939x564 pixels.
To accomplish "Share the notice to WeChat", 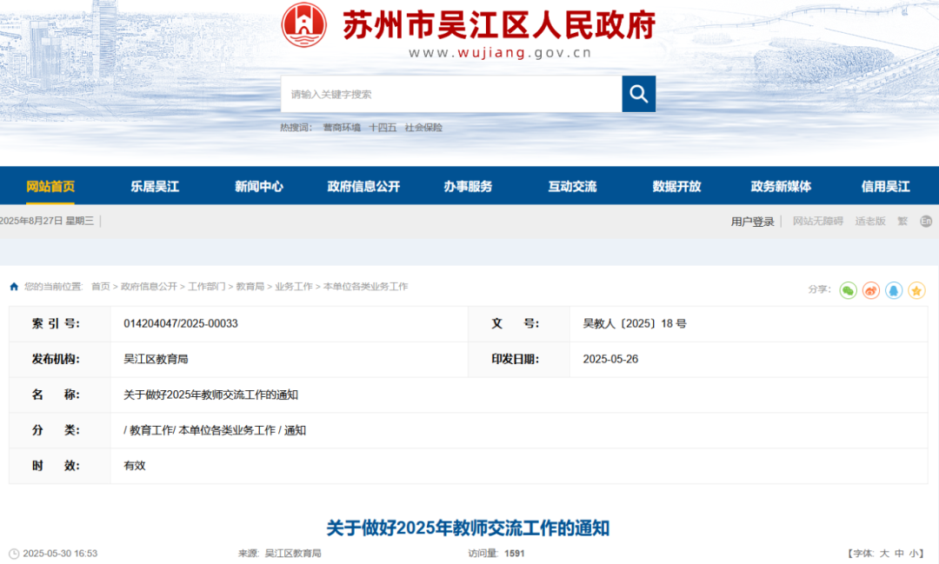I will [x=848, y=290].
